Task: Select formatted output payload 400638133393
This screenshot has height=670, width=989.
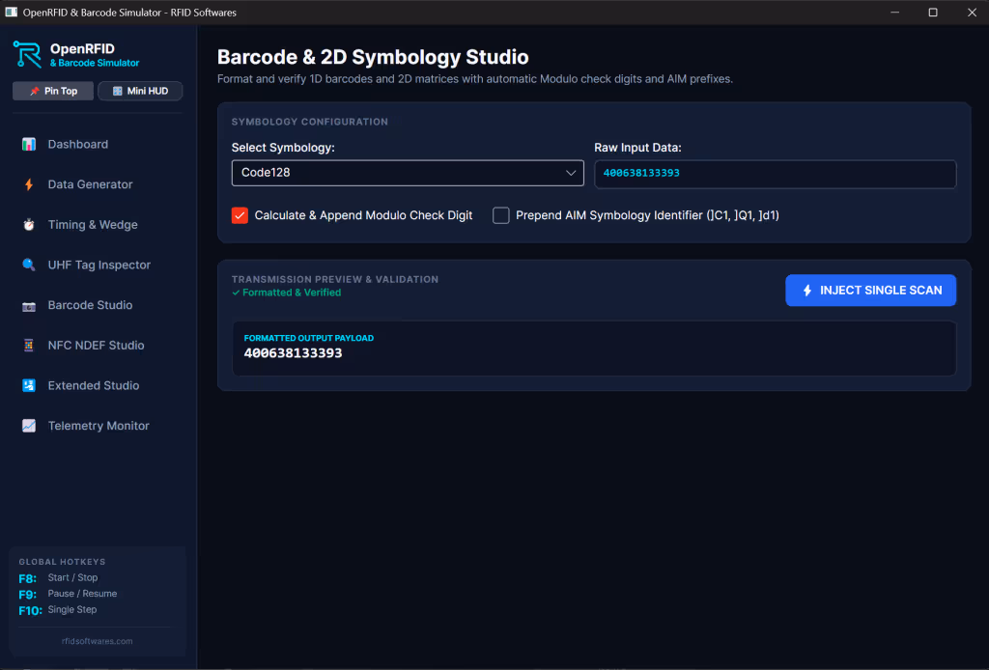Action: pyautogui.click(x=294, y=353)
